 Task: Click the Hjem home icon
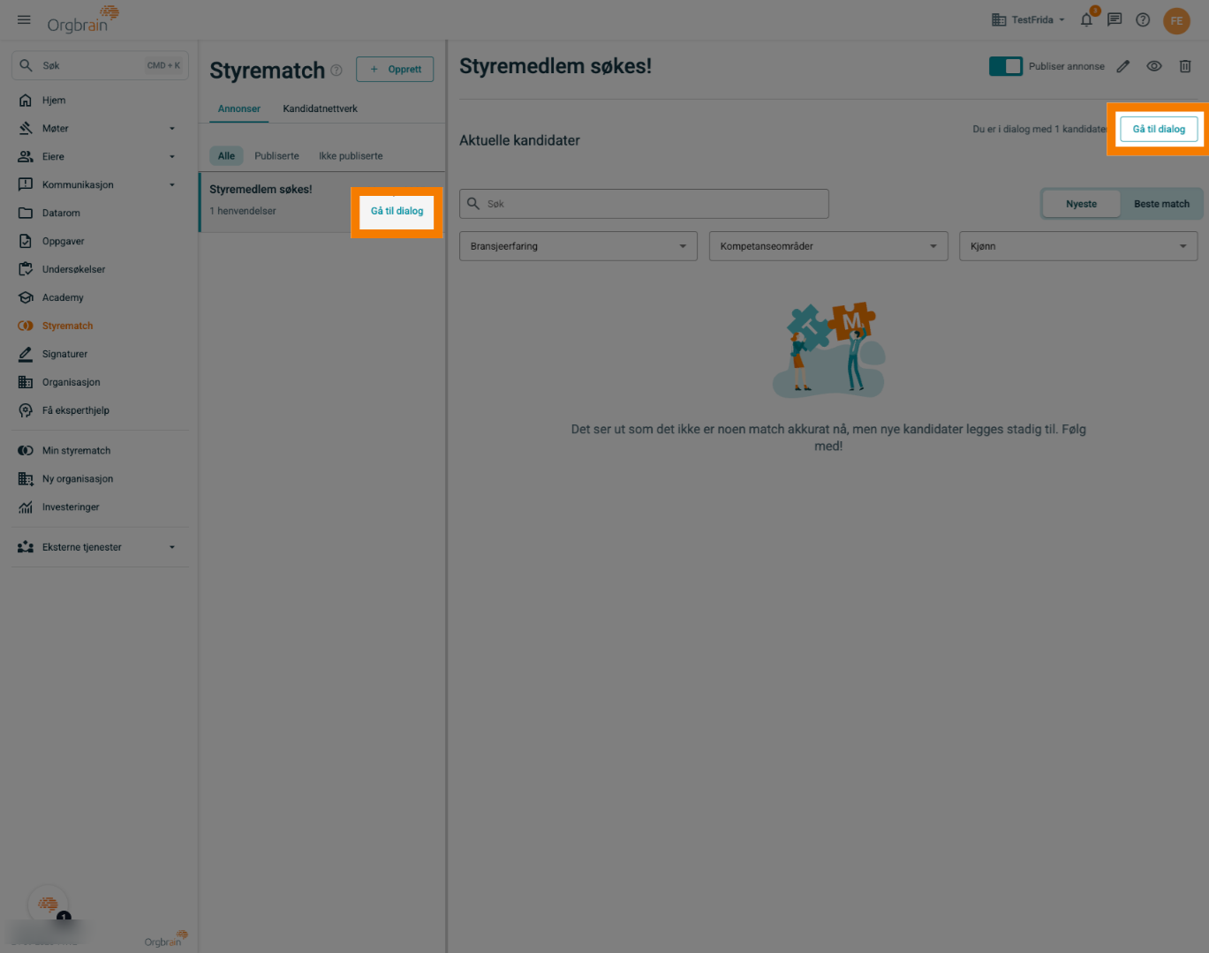click(26, 101)
